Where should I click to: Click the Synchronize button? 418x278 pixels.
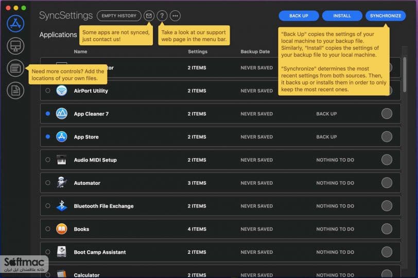[386, 16]
